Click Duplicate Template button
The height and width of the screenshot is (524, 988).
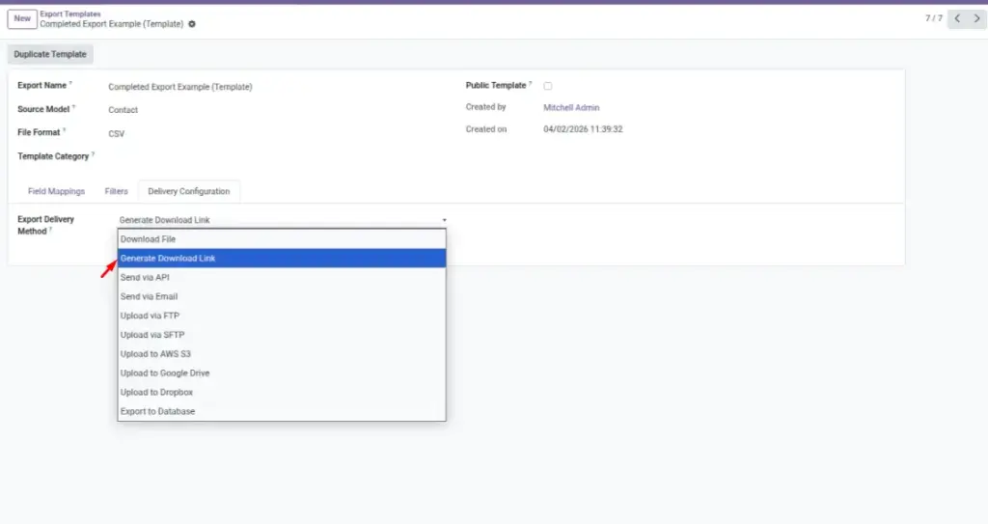50,54
